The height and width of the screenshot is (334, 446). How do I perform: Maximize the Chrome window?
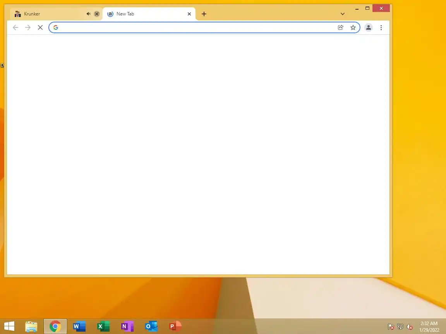[x=367, y=8]
